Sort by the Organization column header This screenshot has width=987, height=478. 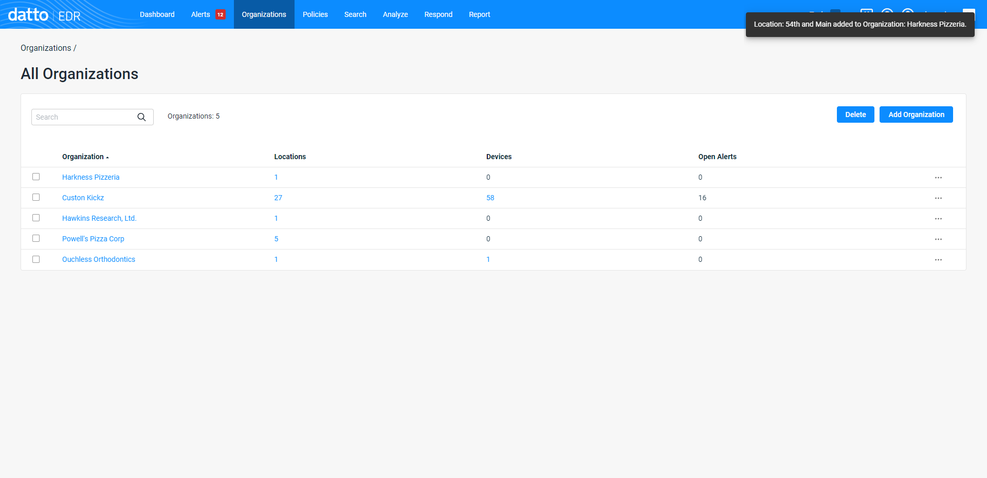tap(85, 157)
